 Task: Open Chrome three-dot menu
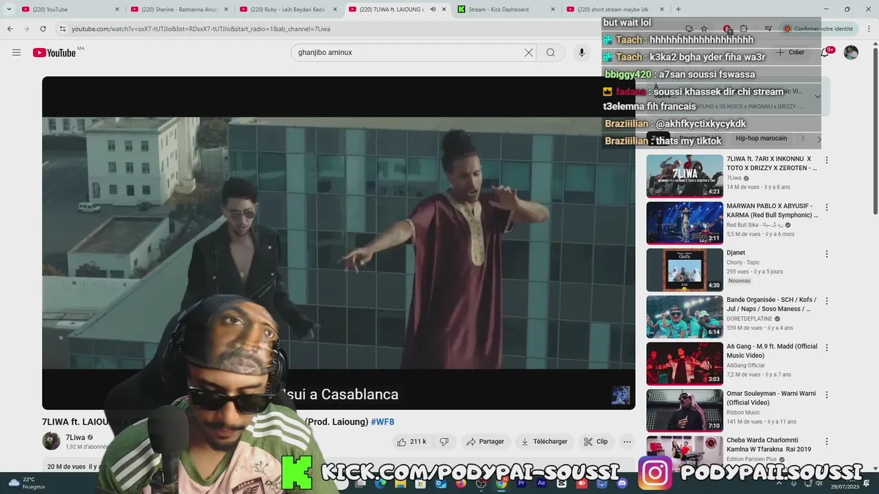coord(867,29)
